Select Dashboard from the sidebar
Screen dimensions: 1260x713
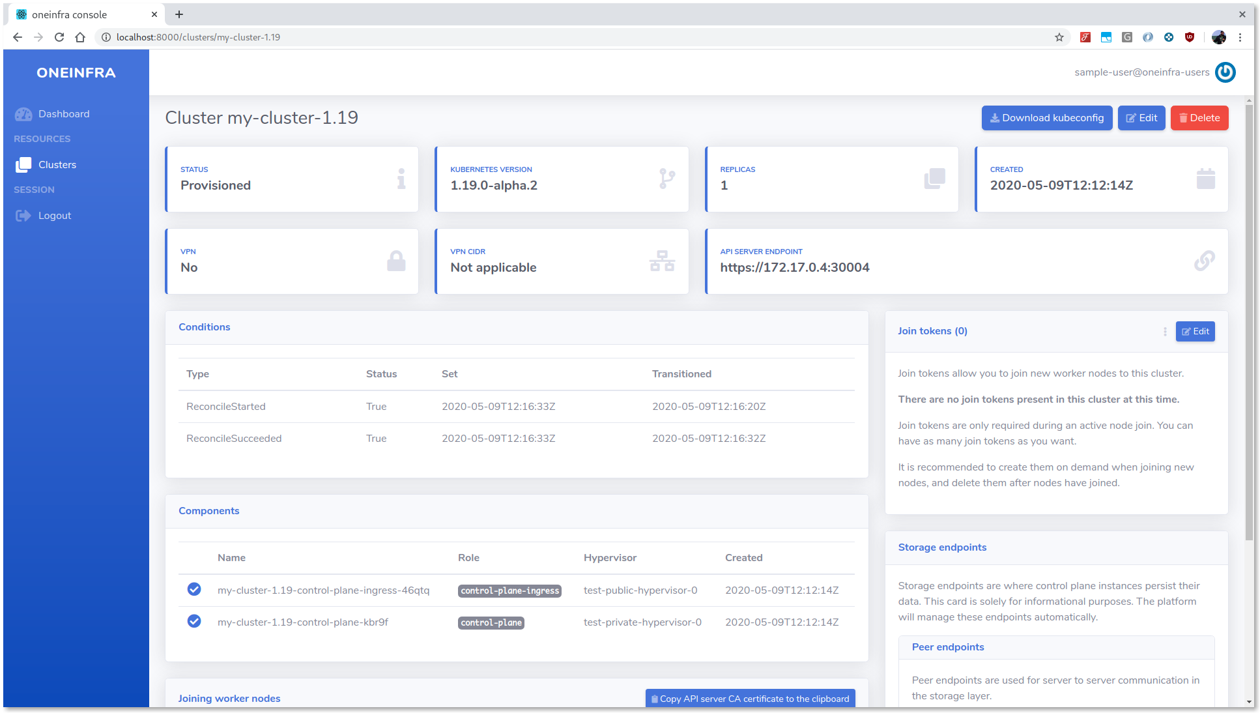click(65, 113)
